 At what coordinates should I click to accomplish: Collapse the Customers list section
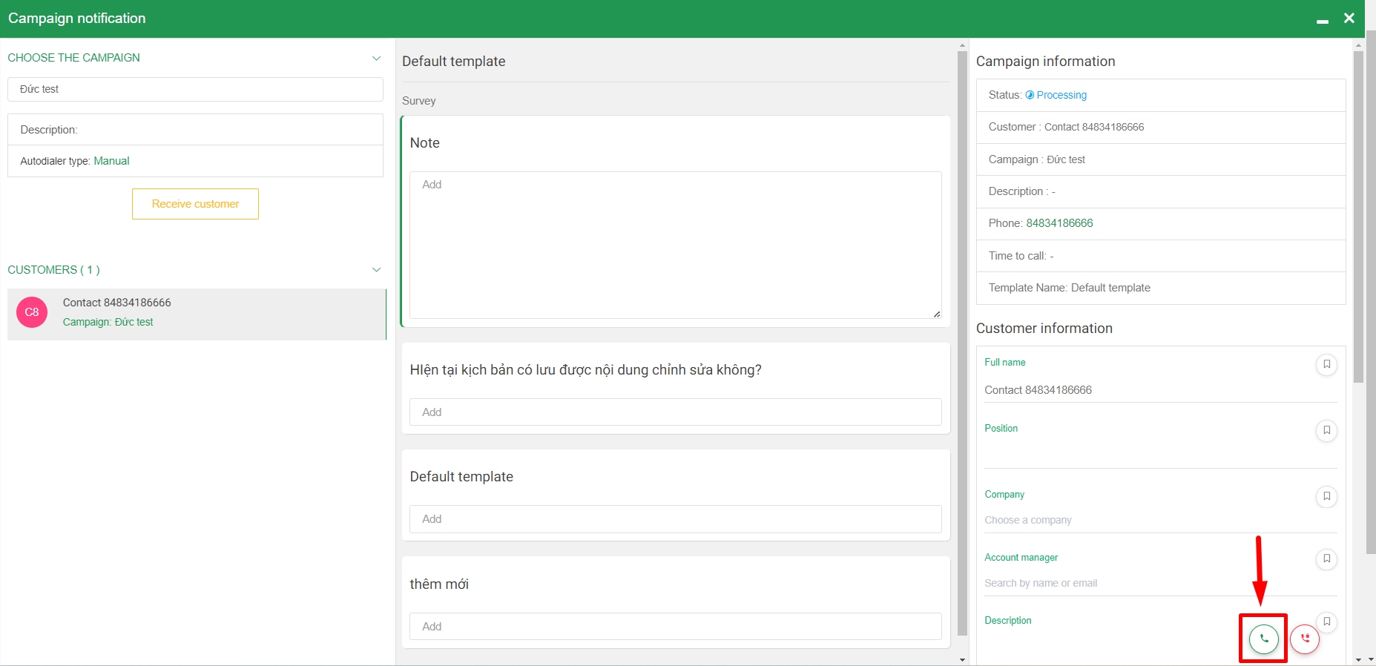tap(376, 270)
